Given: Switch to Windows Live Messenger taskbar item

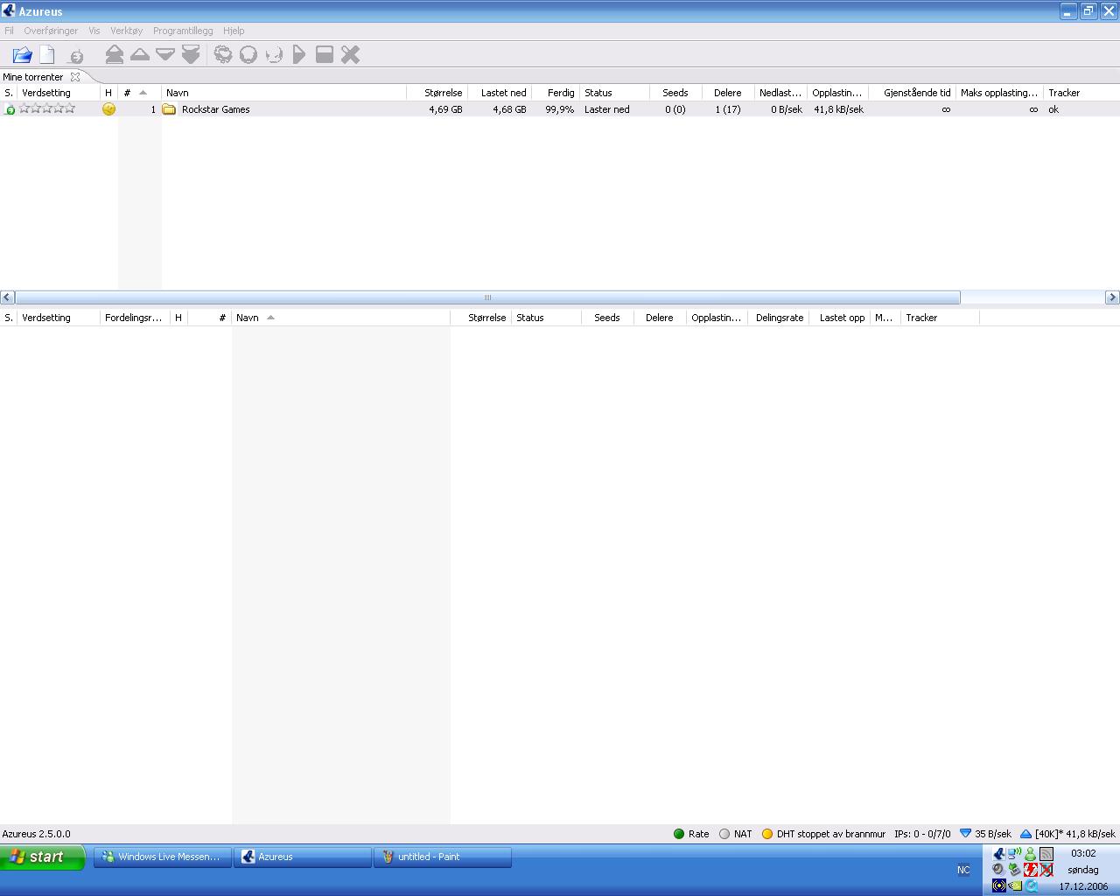Looking at the screenshot, I should [x=162, y=857].
